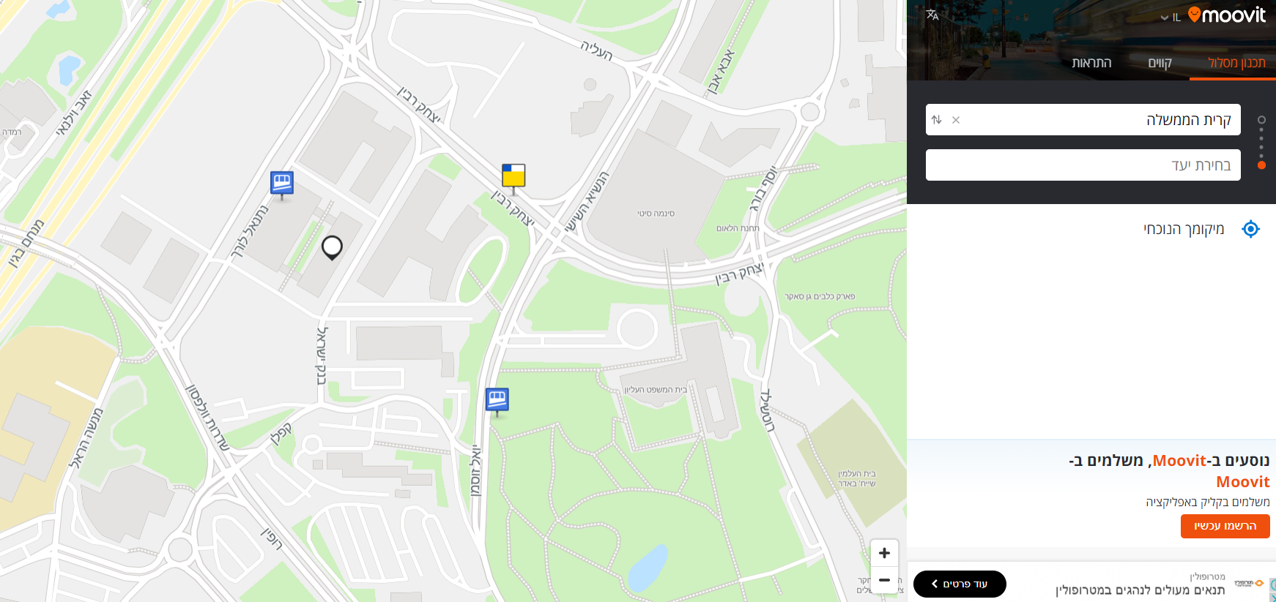
Task: Click the current location target icon
Action: point(1251,229)
